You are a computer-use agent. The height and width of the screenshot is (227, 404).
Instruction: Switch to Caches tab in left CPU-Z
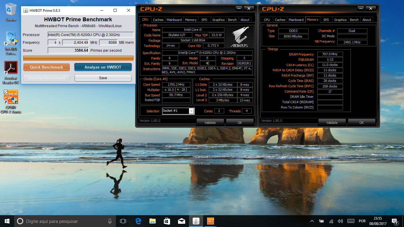tap(158, 20)
